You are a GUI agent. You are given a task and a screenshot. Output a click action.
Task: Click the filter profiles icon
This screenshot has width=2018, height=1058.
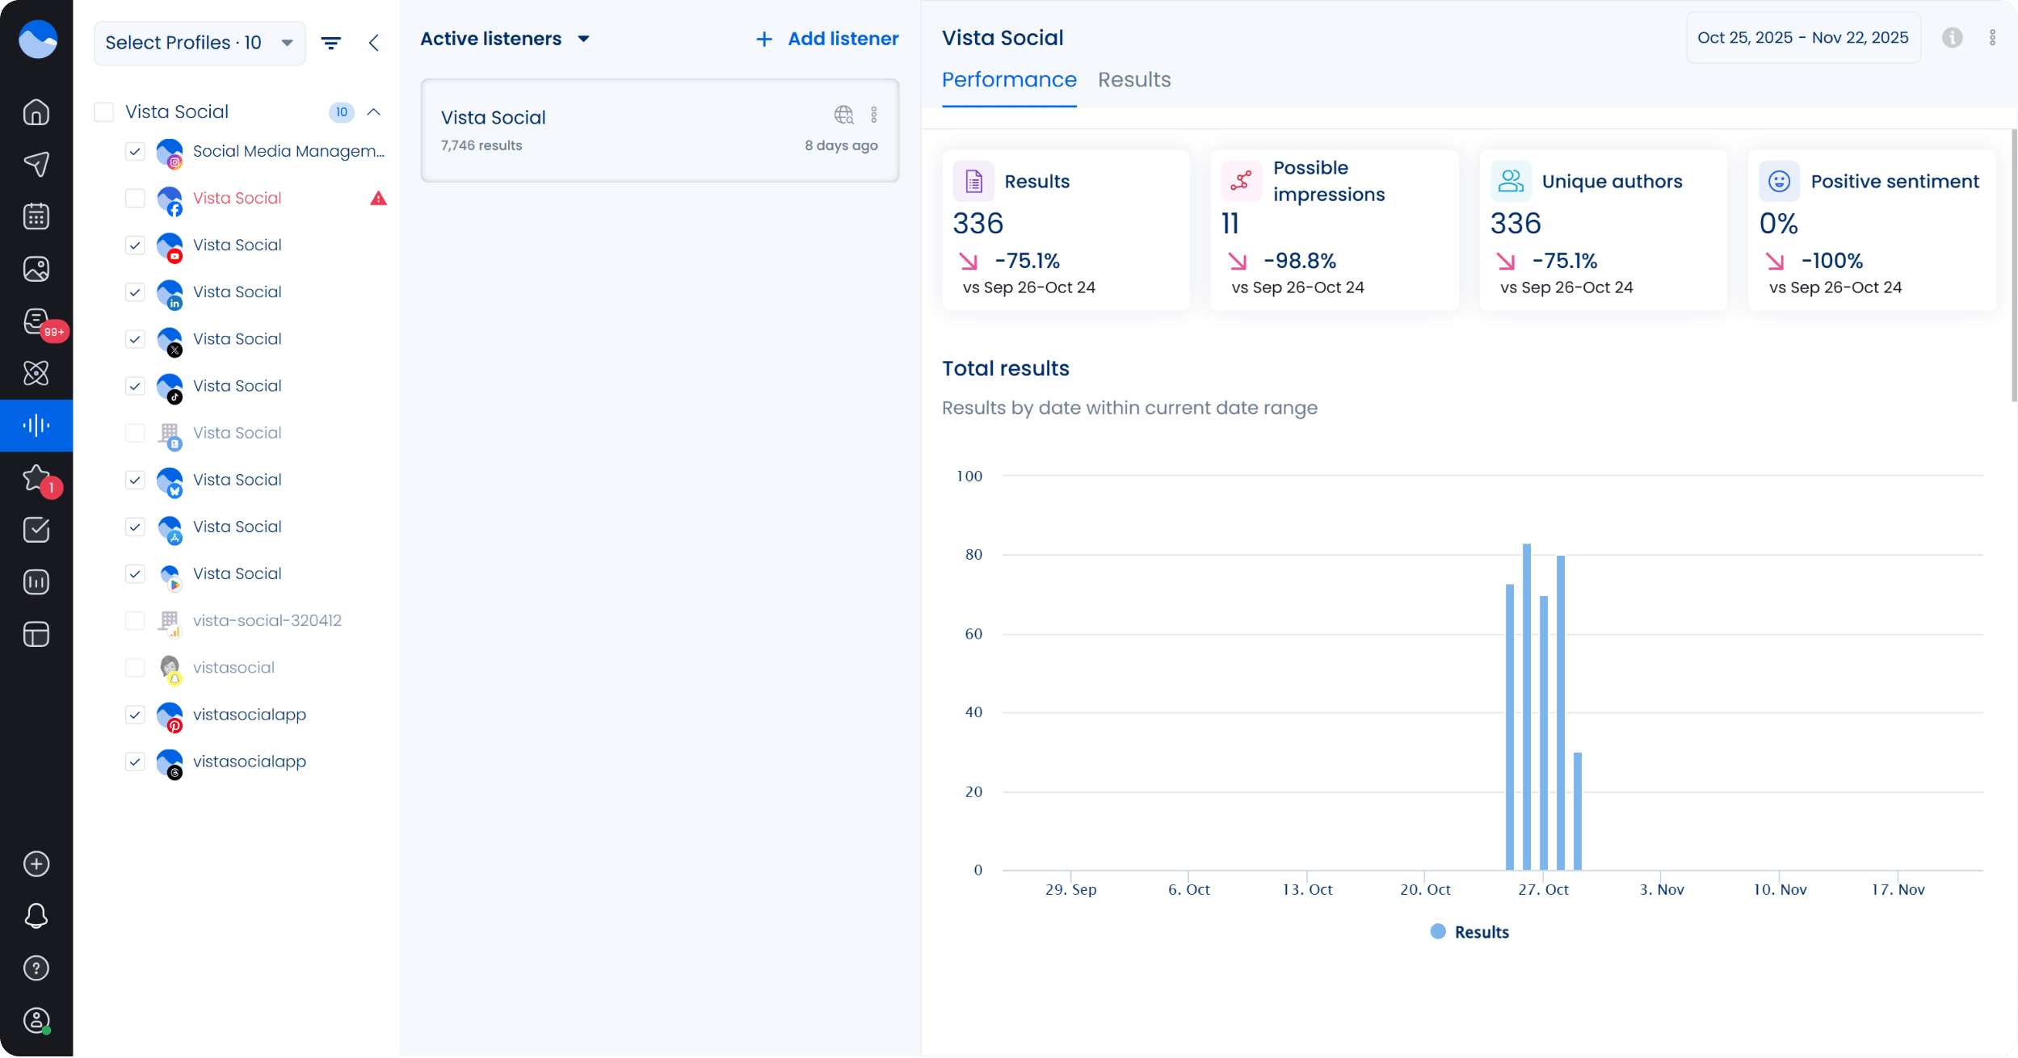click(331, 43)
